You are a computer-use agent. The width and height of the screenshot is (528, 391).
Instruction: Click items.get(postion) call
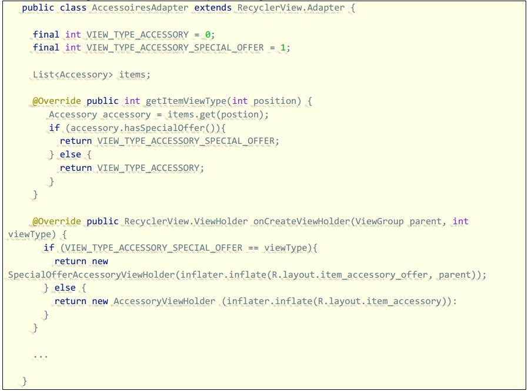pos(216,114)
